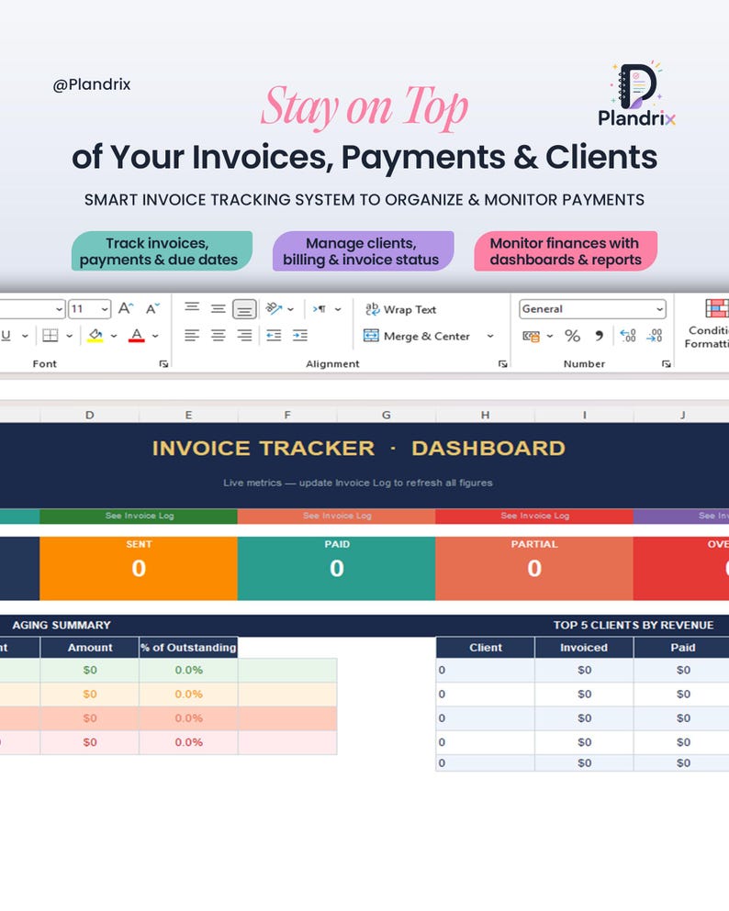Click the Increase Indent icon
The width and height of the screenshot is (729, 911).
coord(300,335)
